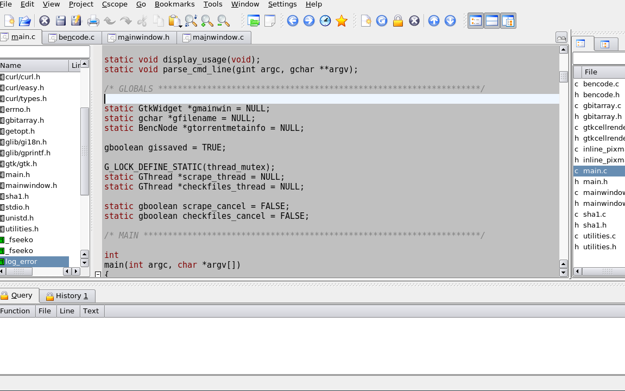Jump to next result with blue down arrow
This screenshot has width=625, height=391.
pyautogui.click(x=450, y=21)
